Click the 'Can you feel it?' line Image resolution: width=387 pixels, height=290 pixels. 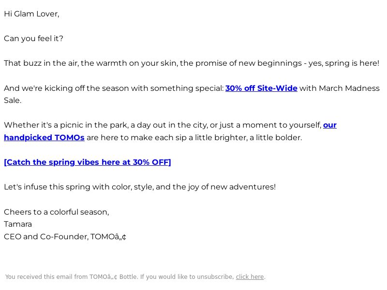[x=33, y=39]
